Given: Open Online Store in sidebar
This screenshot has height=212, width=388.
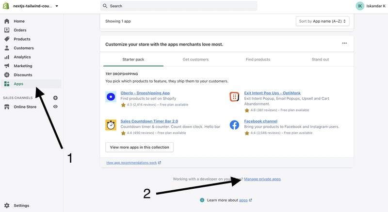Looking at the screenshot, I should click(x=25, y=107).
